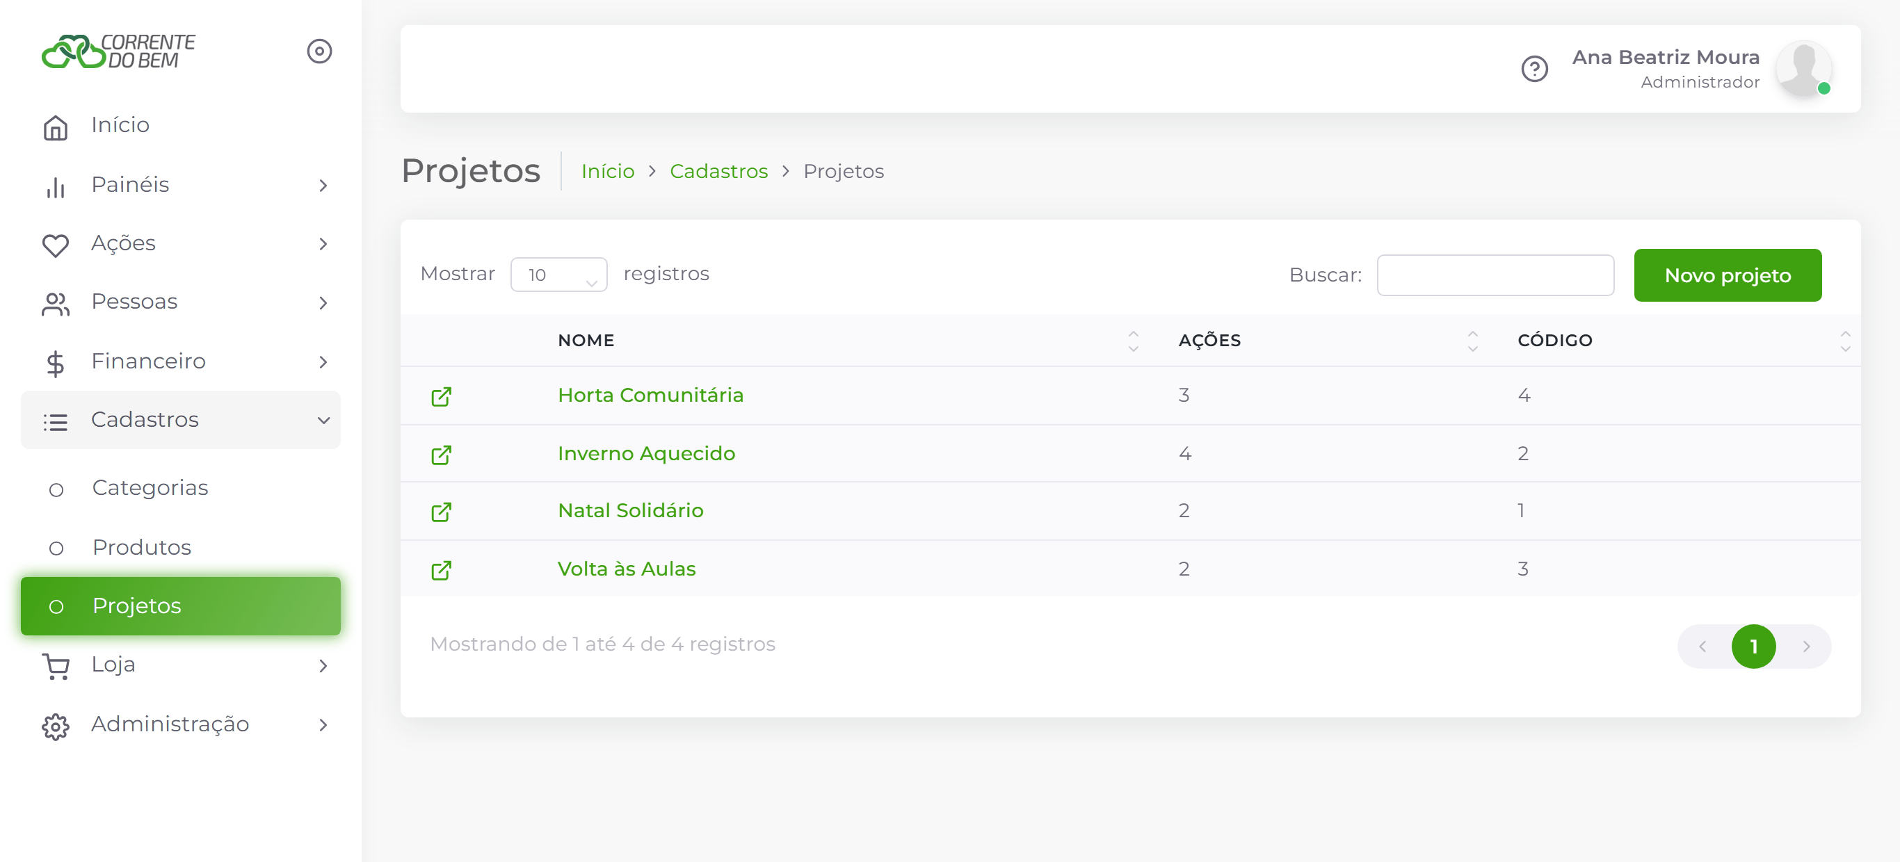Open the help question mark icon
The height and width of the screenshot is (862, 1900).
1534,70
